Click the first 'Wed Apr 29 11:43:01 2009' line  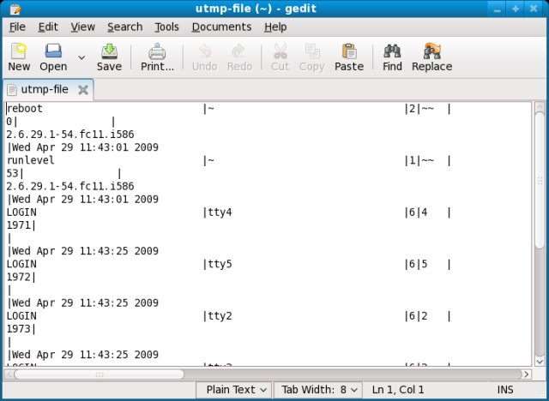click(85, 147)
